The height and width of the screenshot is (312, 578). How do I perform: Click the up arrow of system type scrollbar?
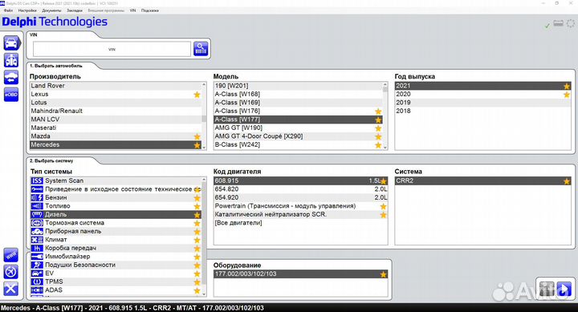[204, 180]
